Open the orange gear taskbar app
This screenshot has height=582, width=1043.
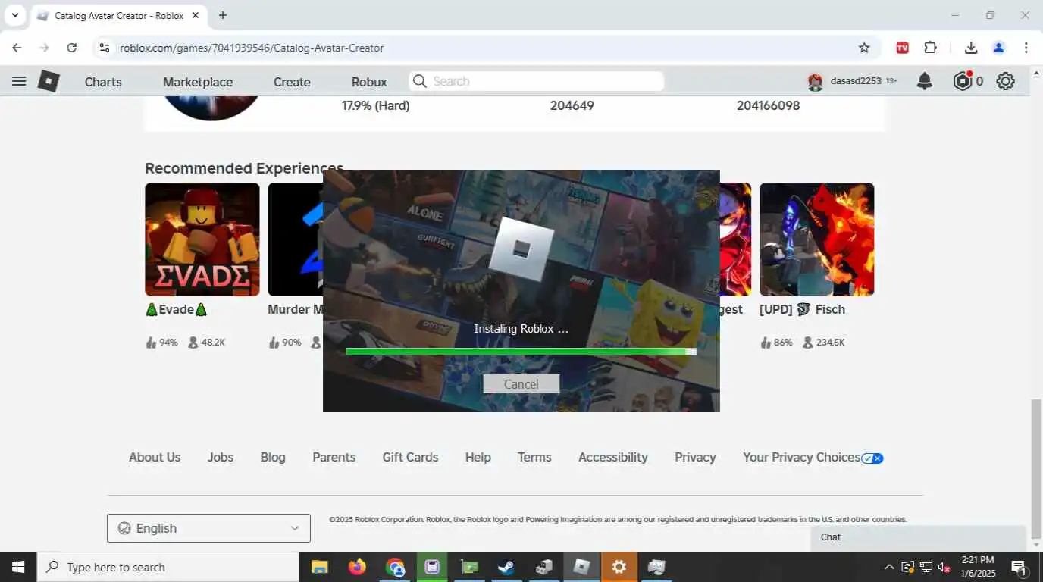point(619,567)
